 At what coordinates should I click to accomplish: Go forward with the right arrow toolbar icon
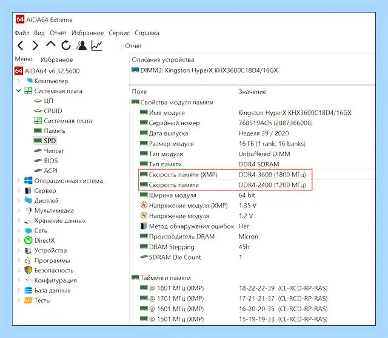pos(35,46)
